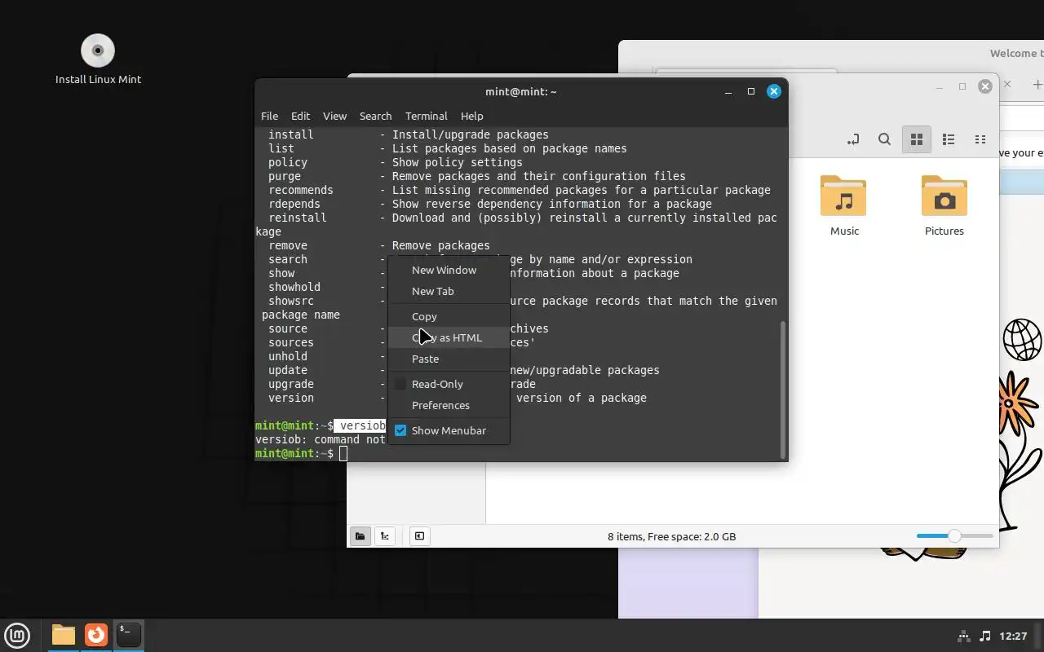Choose New Tab from context menu
Viewport: 1044px width, 652px height.
pyautogui.click(x=449, y=291)
